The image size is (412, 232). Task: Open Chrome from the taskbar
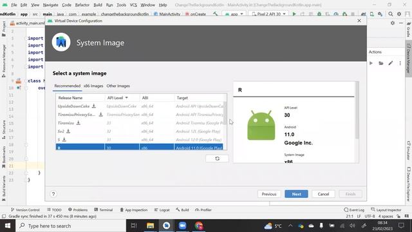[199, 226]
